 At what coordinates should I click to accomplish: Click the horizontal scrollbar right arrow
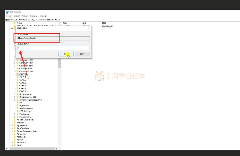[57, 149]
